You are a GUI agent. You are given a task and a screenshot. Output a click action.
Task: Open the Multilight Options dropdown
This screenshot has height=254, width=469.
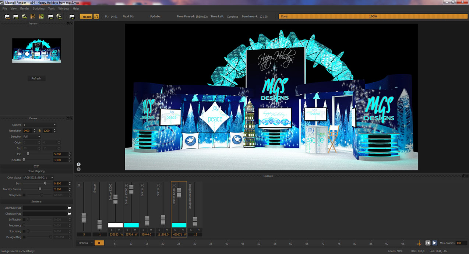[85, 243]
